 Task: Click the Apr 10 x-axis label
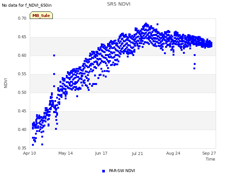point(29,153)
